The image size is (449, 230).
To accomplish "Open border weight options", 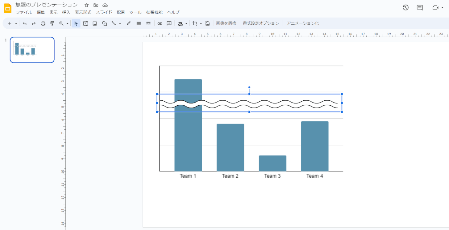I will tap(139, 23).
